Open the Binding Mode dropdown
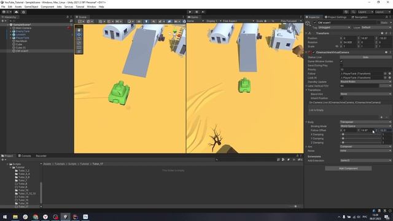 coord(365,126)
